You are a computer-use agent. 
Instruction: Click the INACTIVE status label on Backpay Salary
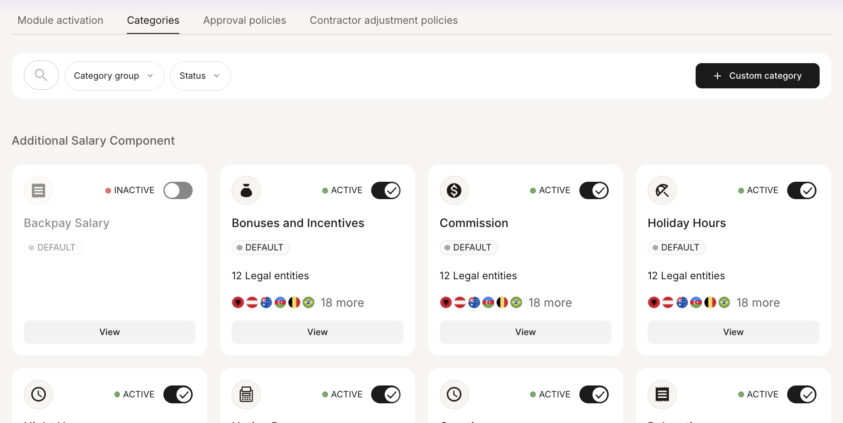coord(130,190)
